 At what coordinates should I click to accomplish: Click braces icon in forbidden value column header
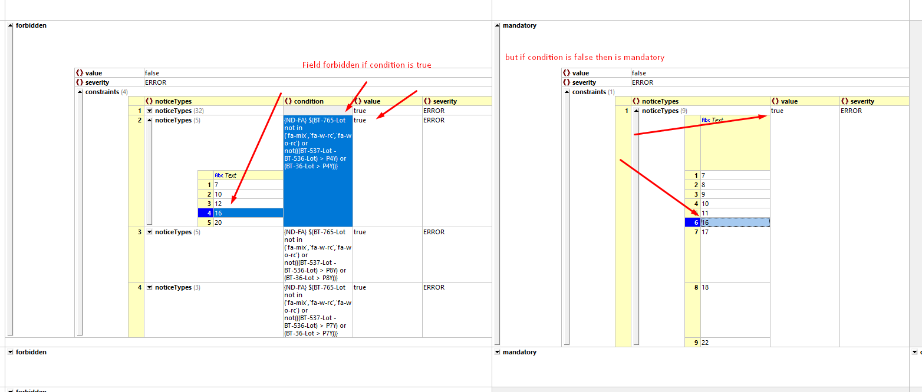(358, 101)
